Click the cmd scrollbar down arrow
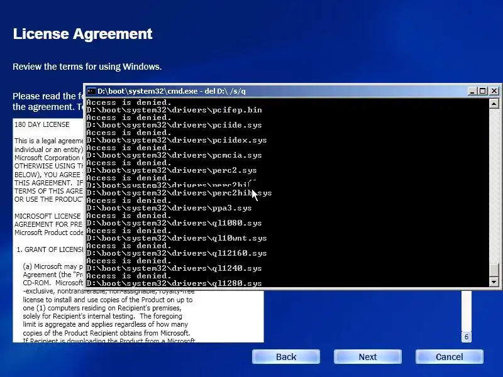The width and height of the screenshot is (503, 377). (x=494, y=281)
